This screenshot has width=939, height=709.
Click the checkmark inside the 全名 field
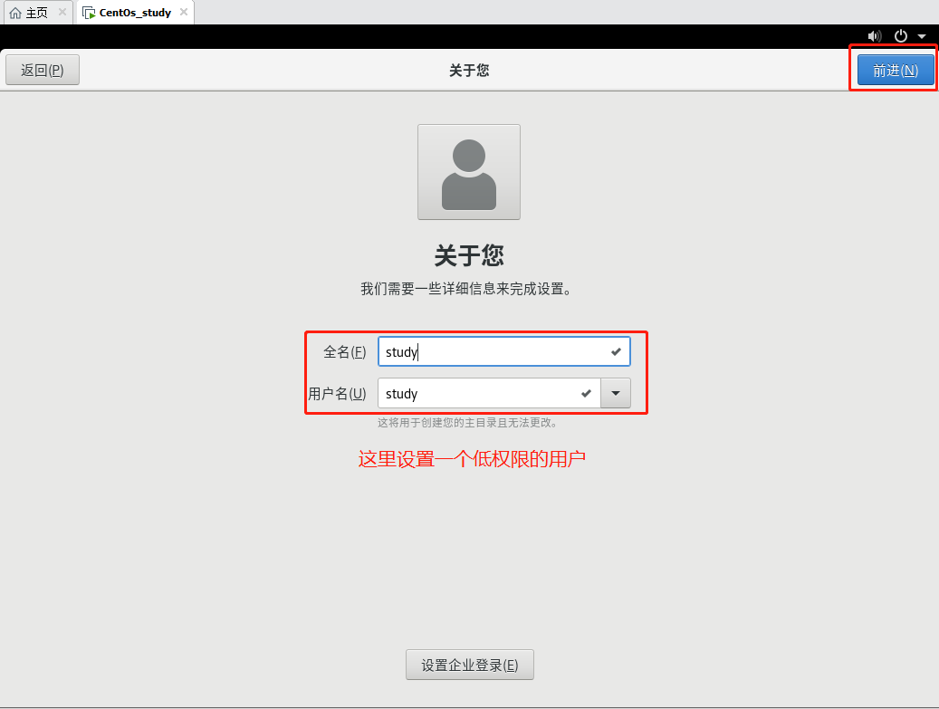pos(615,351)
